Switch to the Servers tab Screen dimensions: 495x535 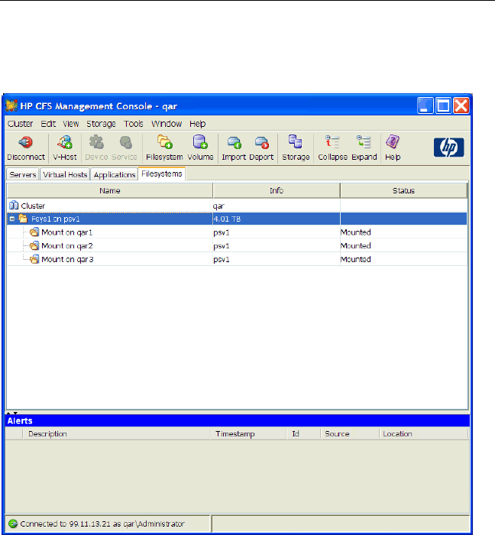click(x=23, y=175)
